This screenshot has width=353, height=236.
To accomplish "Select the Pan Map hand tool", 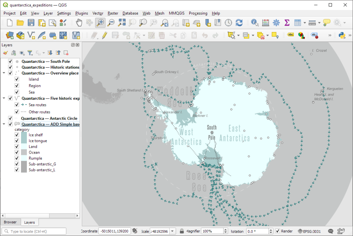I will point(79,23).
